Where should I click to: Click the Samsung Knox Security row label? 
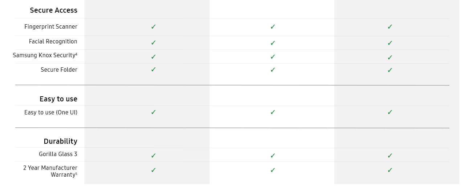point(45,55)
